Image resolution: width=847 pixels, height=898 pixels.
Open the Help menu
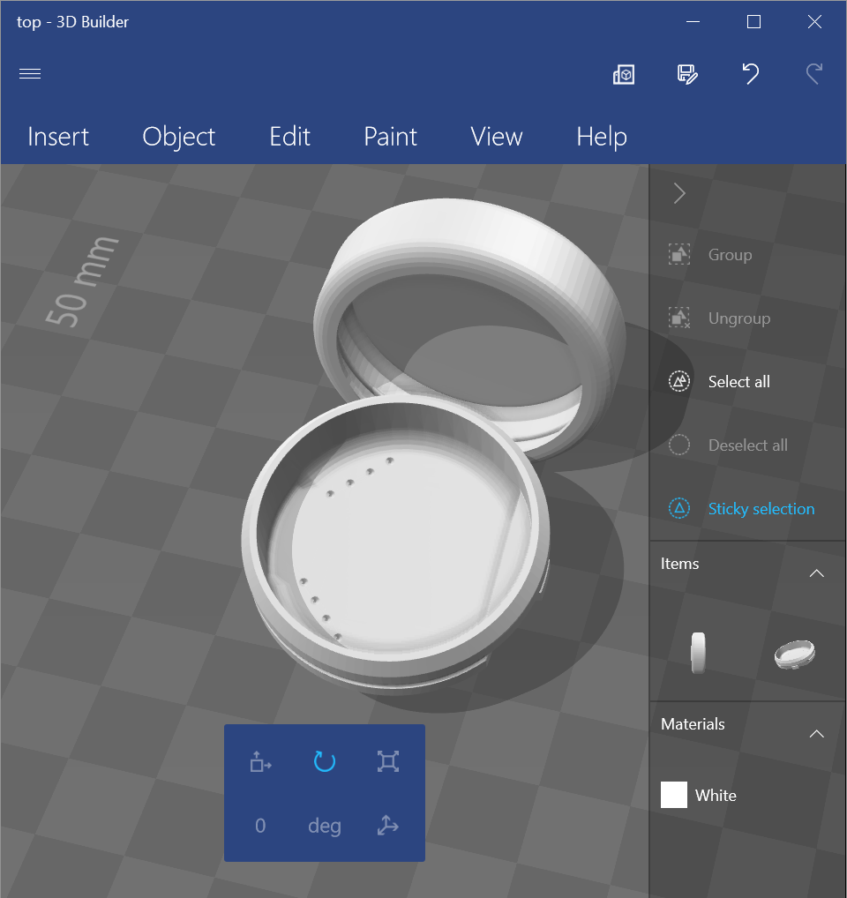pos(602,138)
